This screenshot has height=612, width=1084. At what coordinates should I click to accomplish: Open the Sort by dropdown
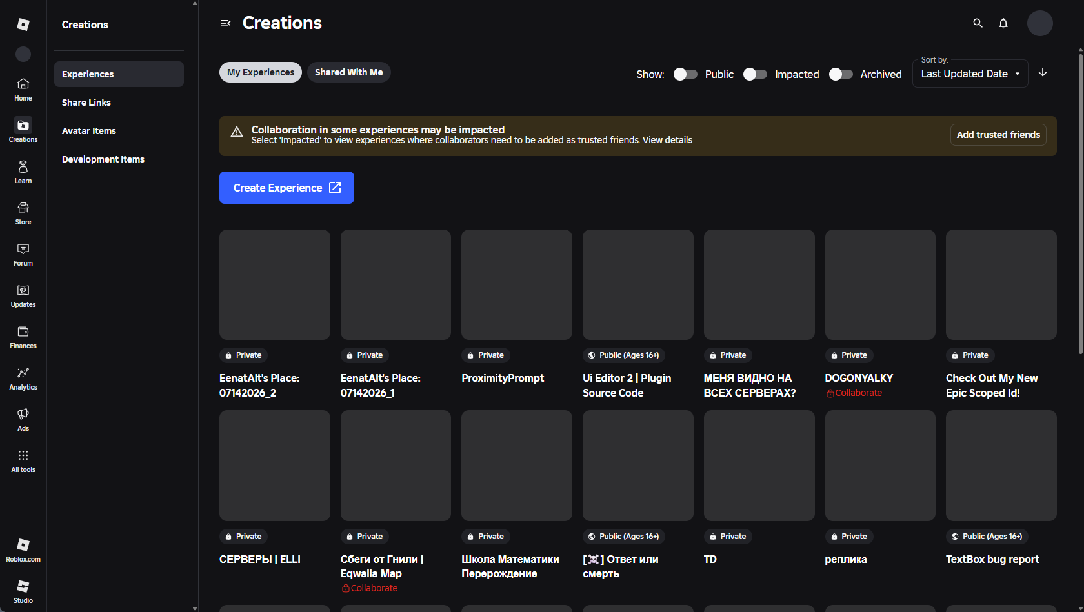click(970, 74)
